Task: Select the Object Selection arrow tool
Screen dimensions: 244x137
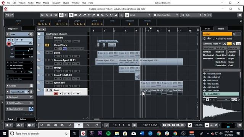Action: click(71, 15)
